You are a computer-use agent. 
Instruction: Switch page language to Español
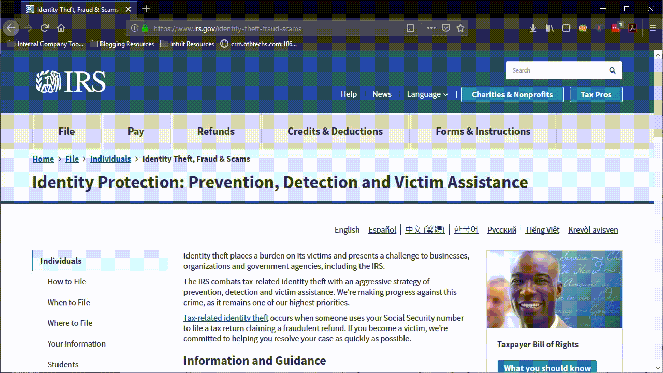coord(382,230)
